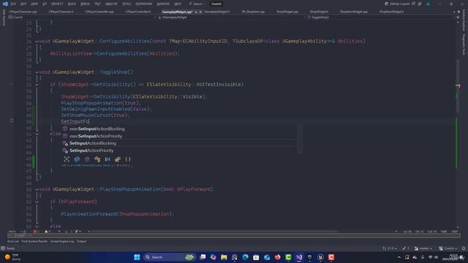Toggle the yellow class IntelliSense filter

click(97, 159)
